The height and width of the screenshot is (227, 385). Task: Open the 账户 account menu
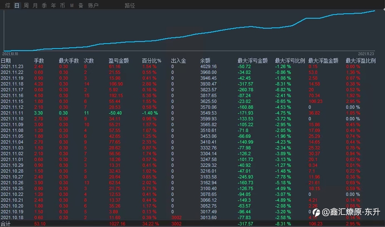point(93,5)
